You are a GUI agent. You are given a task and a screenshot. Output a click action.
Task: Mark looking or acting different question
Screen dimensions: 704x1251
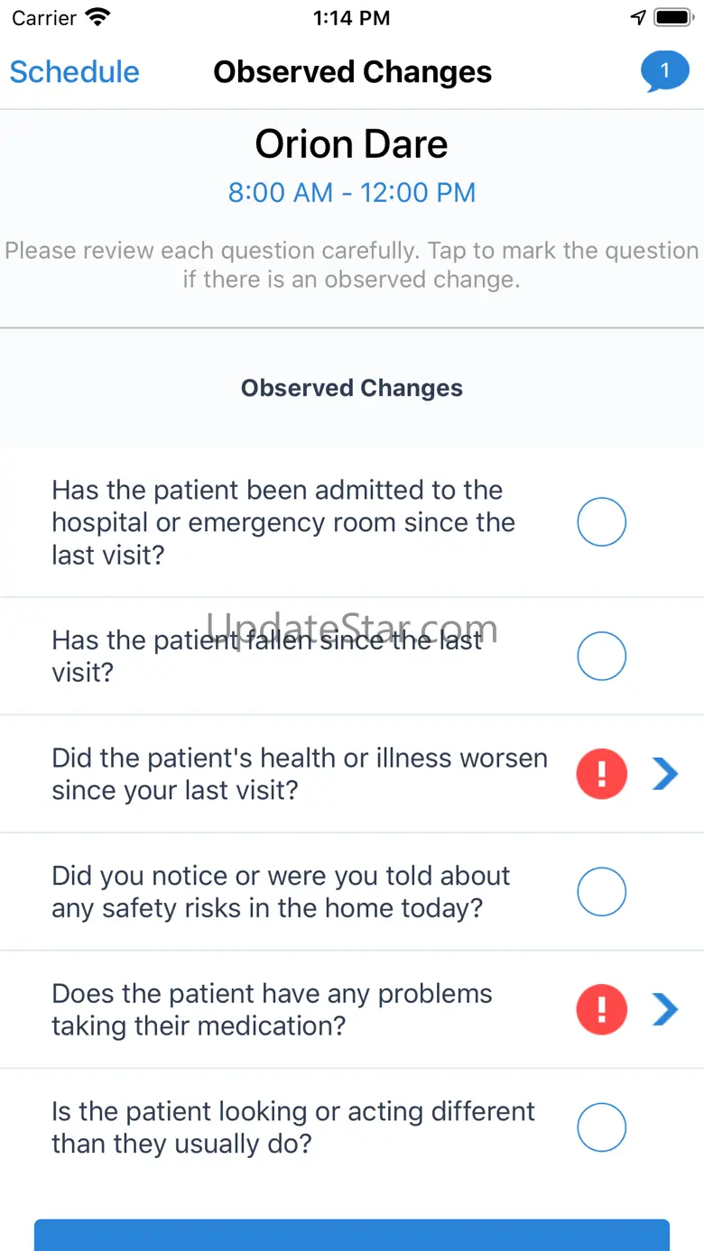[601, 1127]
